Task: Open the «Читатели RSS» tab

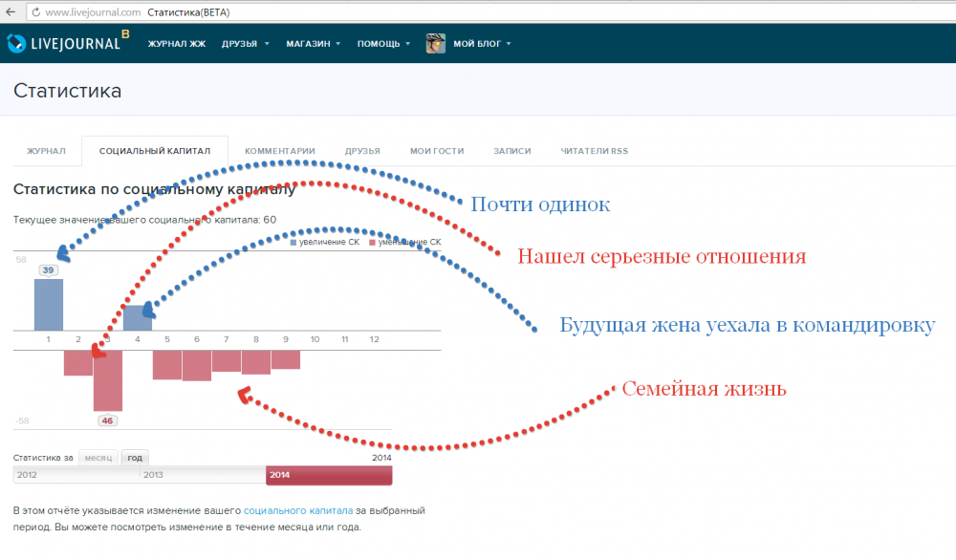Action: tap(595, 151)
